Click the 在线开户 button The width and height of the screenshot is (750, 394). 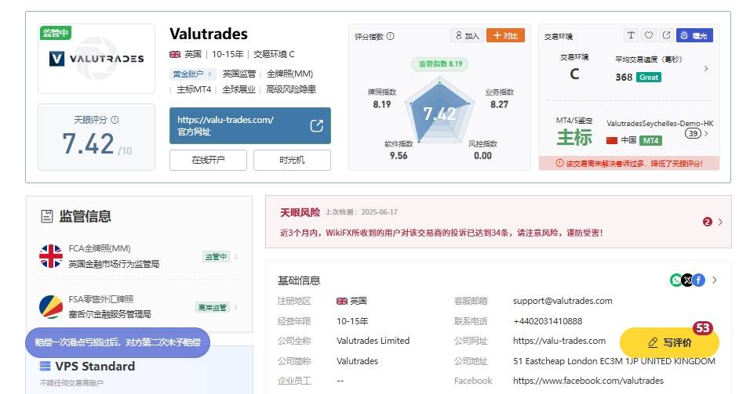pos(208,160)
